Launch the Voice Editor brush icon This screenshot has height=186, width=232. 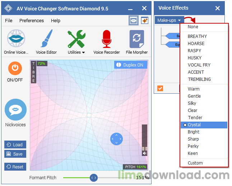click(x=46, y=38)
